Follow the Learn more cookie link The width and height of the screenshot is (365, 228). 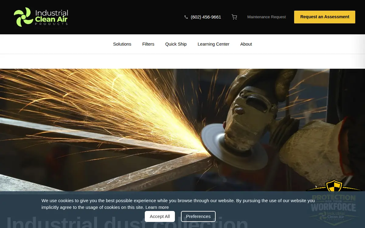(x=157, y=207)
